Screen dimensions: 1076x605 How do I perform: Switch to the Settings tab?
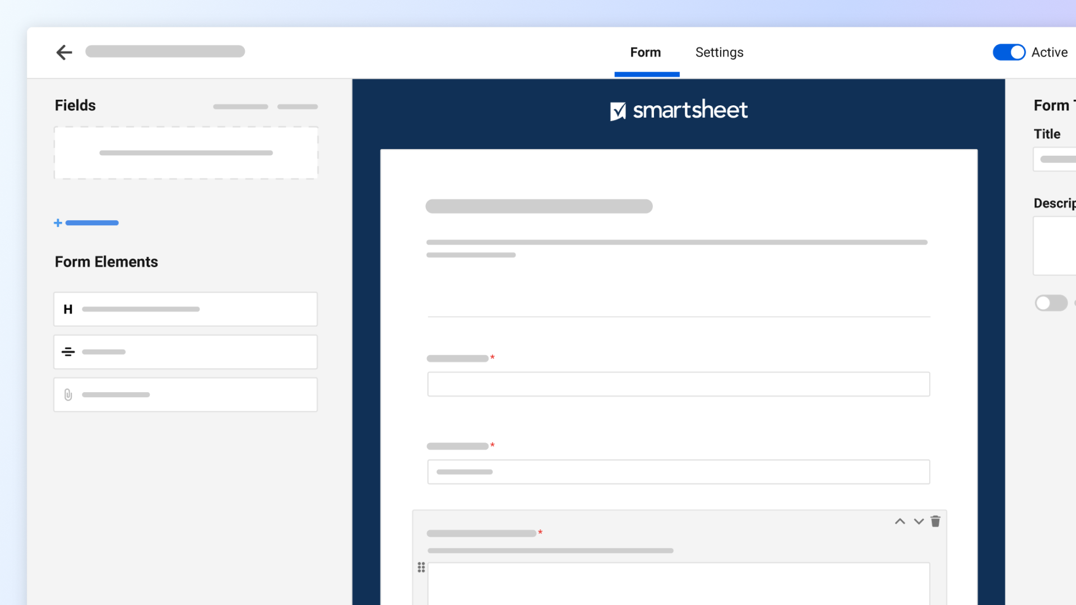(719, 52)
